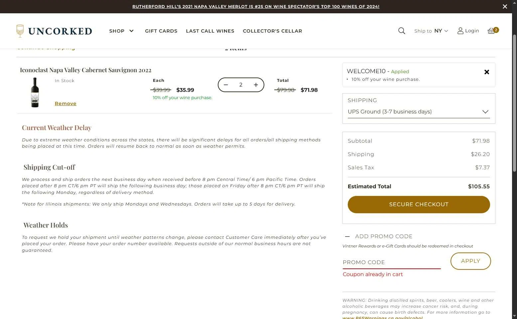The image size is (517, 319).
Task: Open the search magnifier icon
Action: pos(402,31)
